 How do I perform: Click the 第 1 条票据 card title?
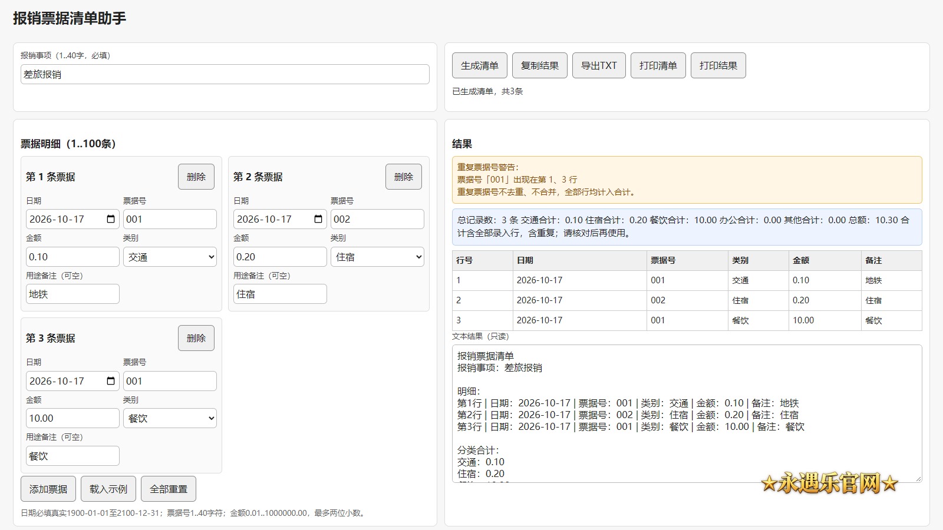click(51, 177)
